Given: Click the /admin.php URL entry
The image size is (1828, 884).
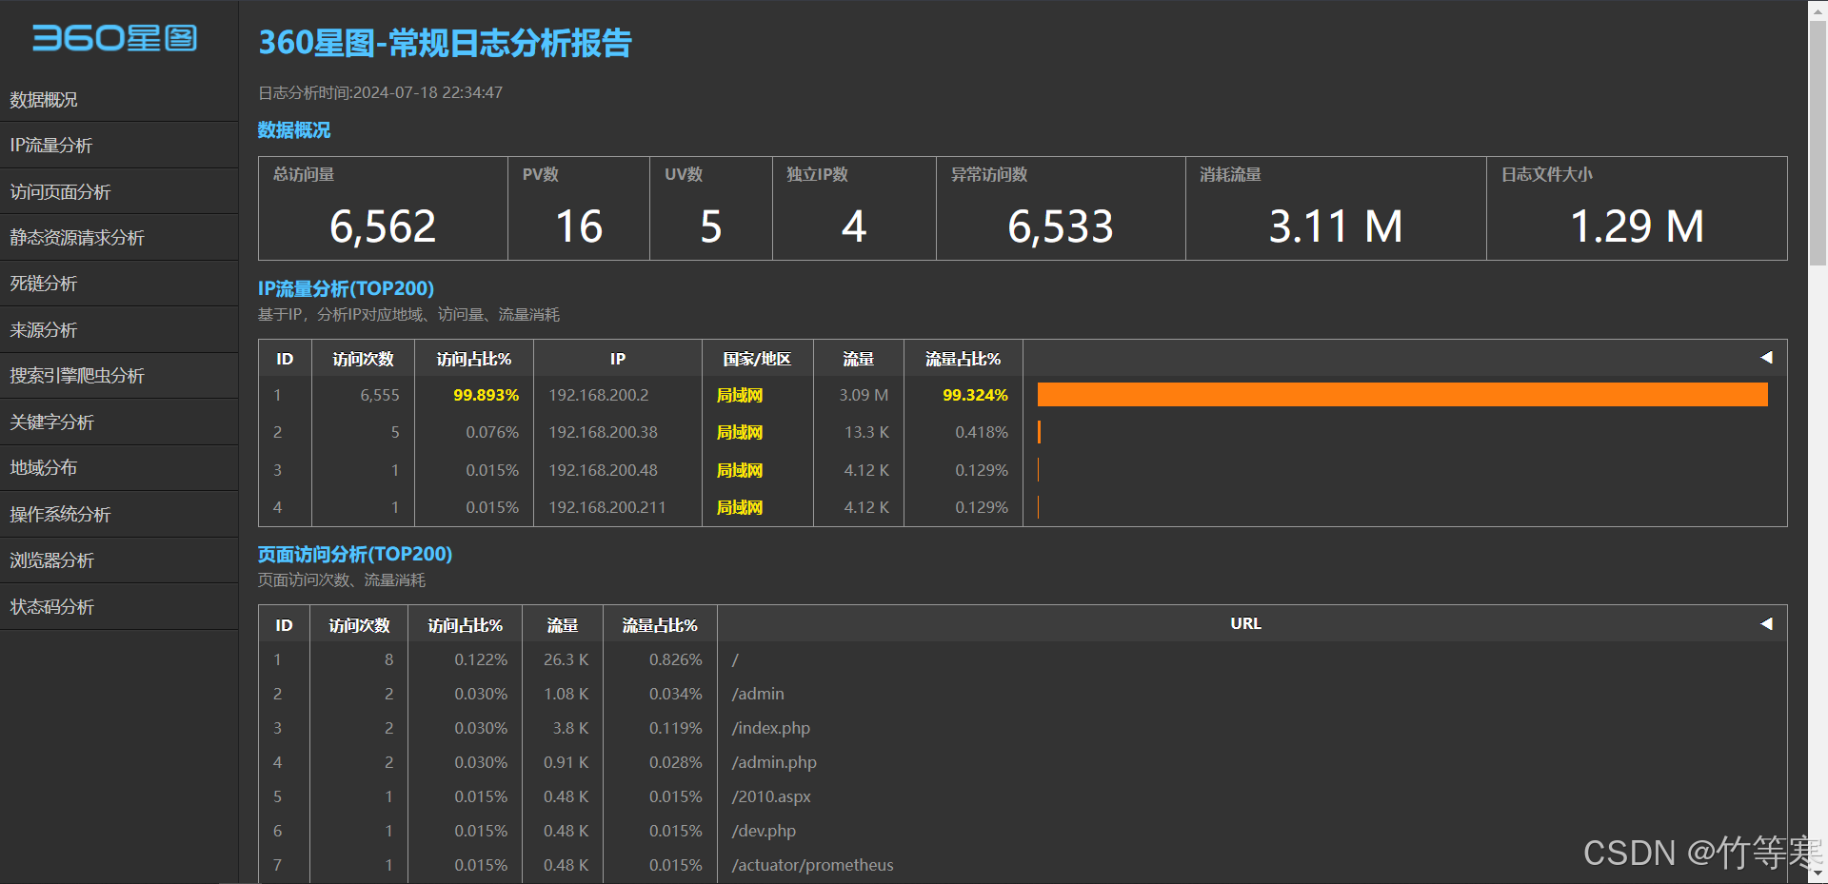Looking at the screenshot, I should pos(774,762).
